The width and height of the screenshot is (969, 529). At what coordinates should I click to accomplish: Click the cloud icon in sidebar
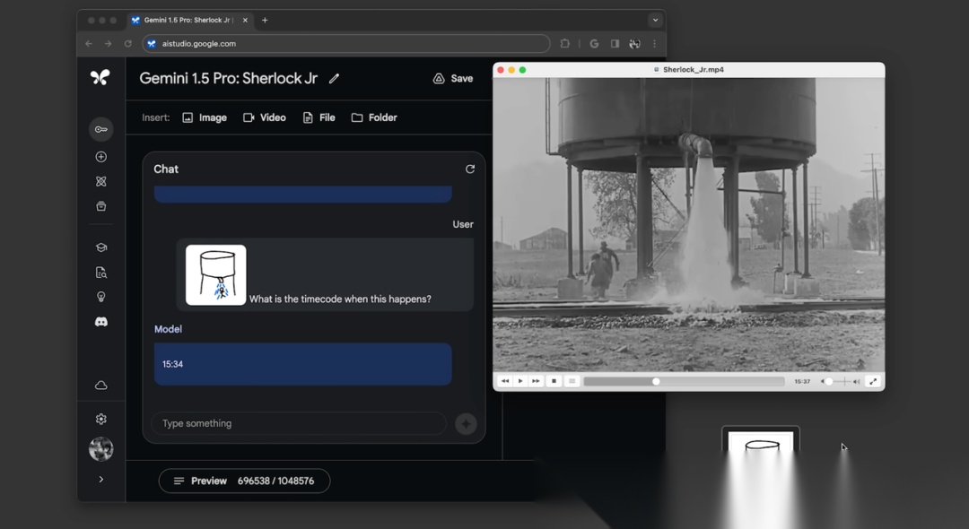[x=100, y=386]
